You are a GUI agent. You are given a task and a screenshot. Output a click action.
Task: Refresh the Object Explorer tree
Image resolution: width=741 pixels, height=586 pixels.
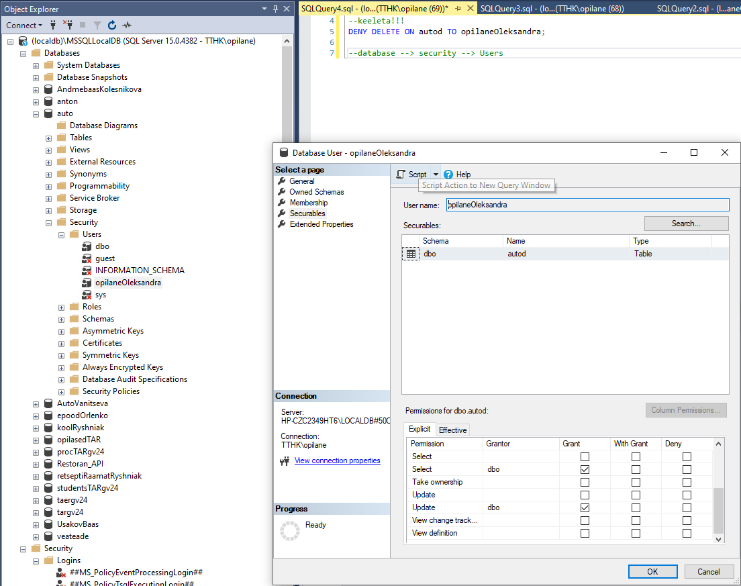(x=112, y=26)
